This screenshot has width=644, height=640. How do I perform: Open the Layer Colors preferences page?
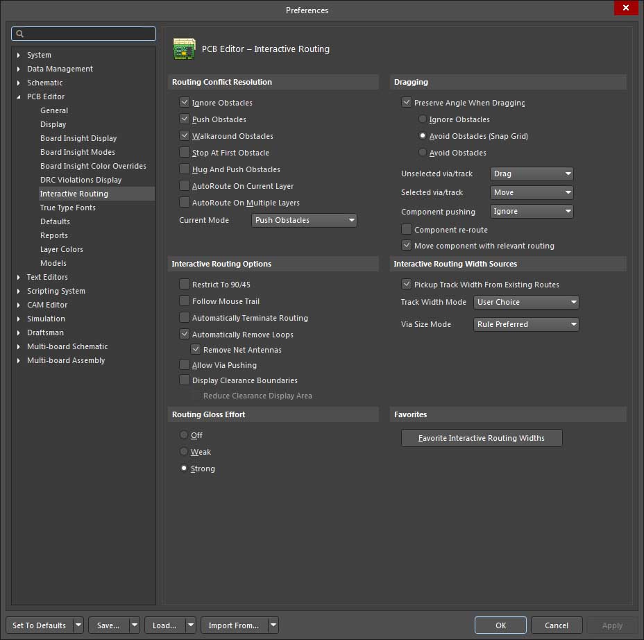click(x=61, y=249)
